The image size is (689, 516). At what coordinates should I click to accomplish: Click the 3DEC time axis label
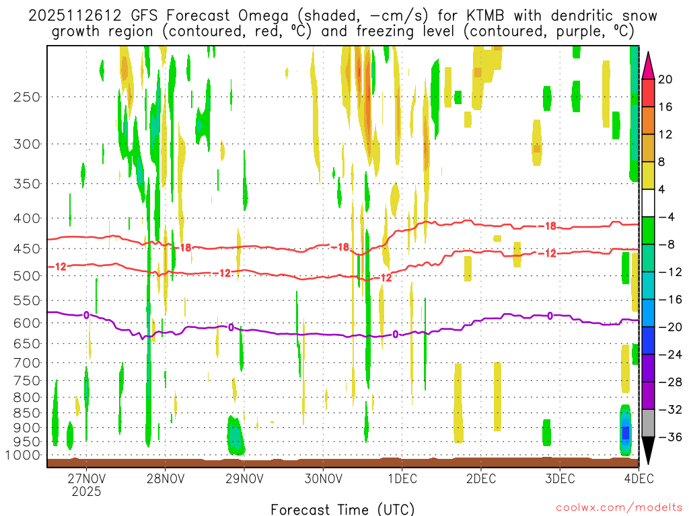point(560,478)
